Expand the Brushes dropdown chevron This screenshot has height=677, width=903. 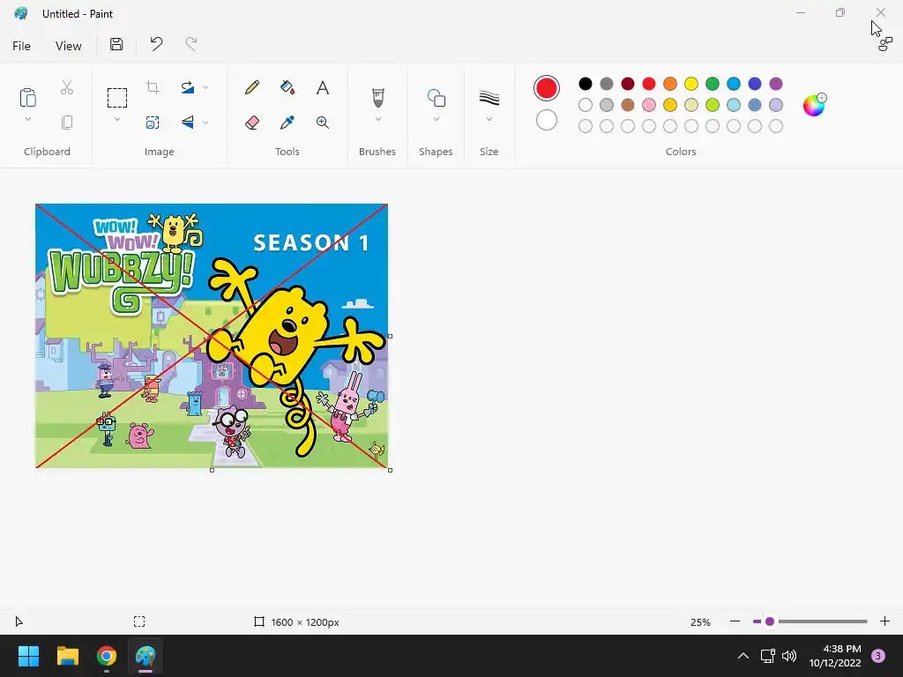377,119
